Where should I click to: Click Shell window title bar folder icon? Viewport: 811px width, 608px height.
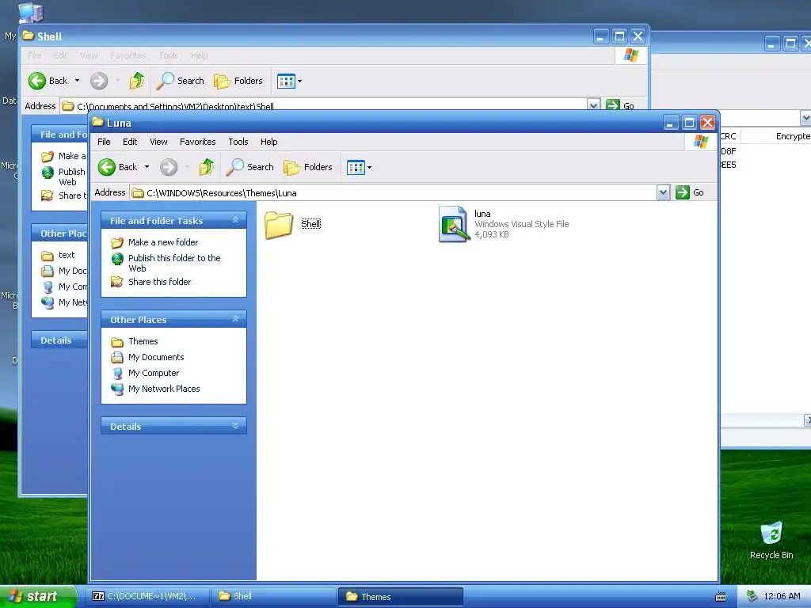[28, 36]
